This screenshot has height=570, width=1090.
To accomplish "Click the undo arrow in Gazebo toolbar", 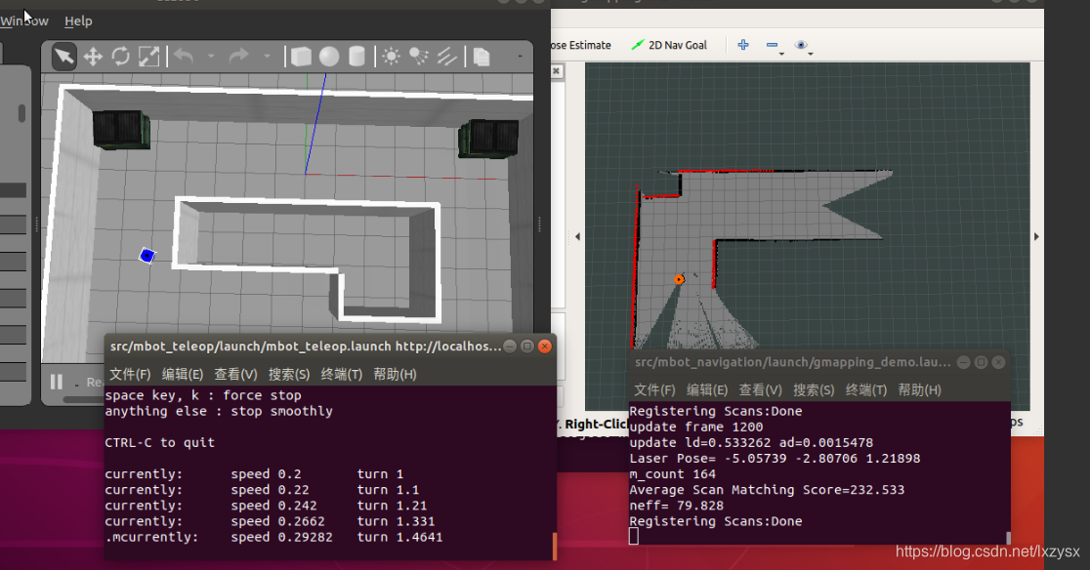I will pyautogui.click(x=184, y=56).
